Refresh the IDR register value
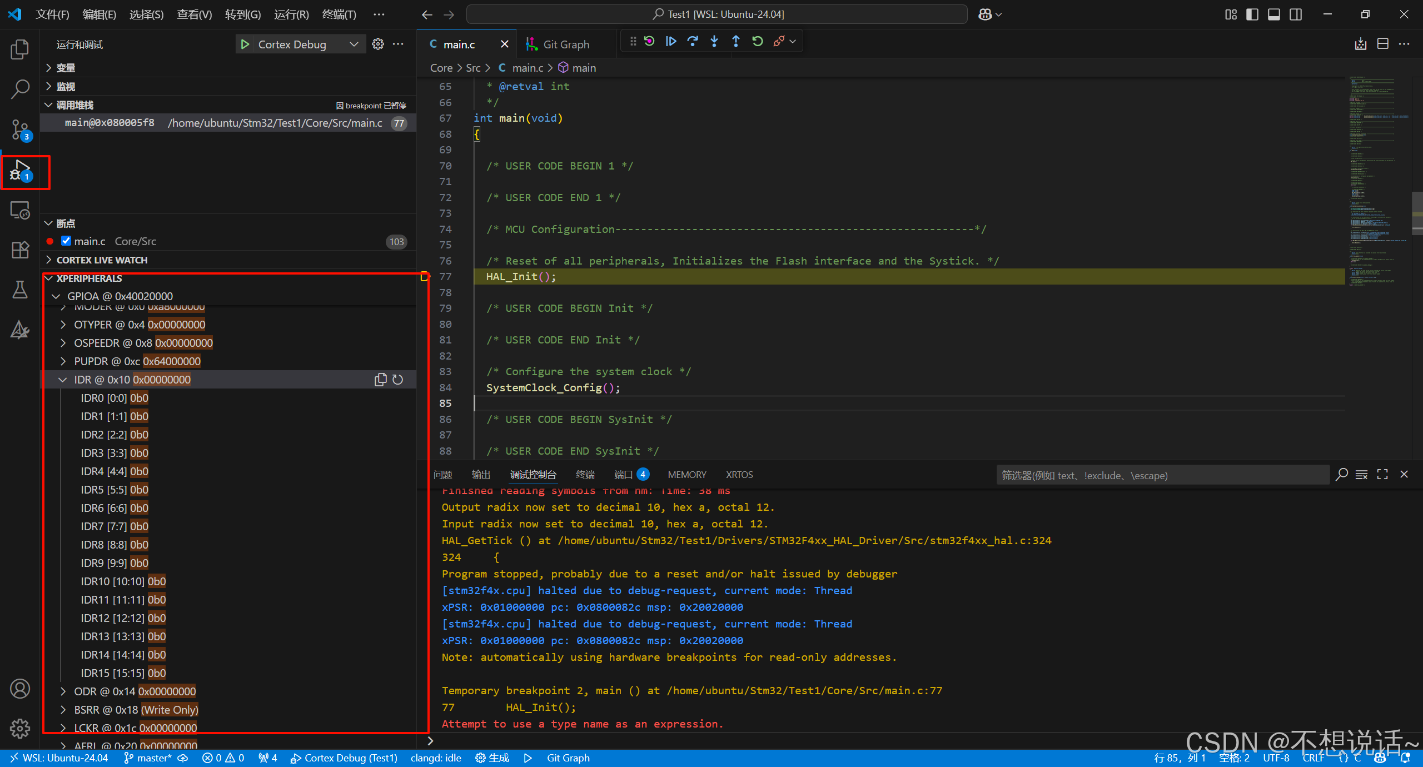1423x767 pixels. coord(398,379)
